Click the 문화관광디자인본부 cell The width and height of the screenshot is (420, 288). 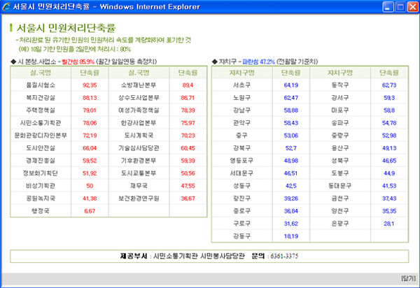coord(41,136)
